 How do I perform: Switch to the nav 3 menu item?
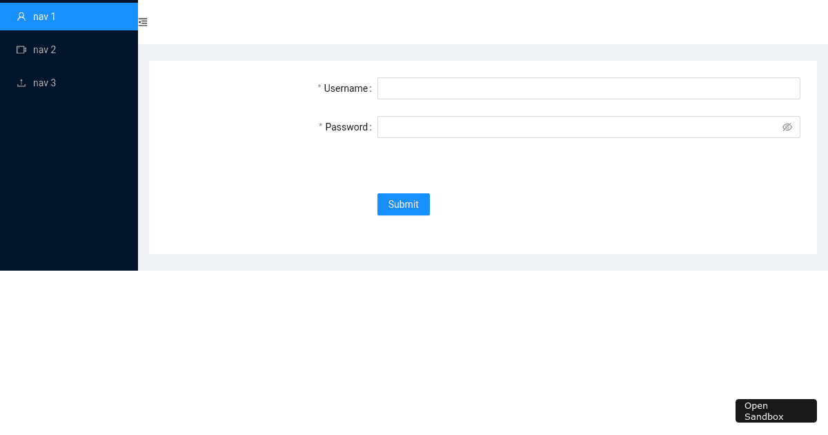[x=69, y=83]
